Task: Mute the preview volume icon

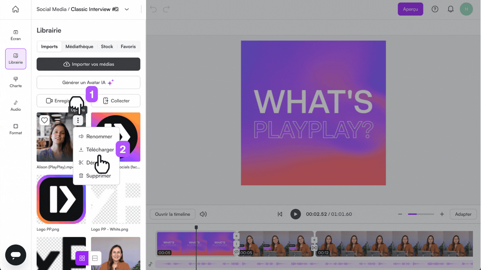Action: click(203, 214)
